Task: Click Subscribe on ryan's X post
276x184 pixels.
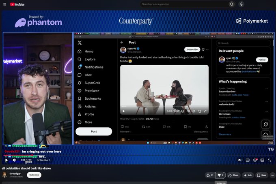Action: [x=192, y=49]
